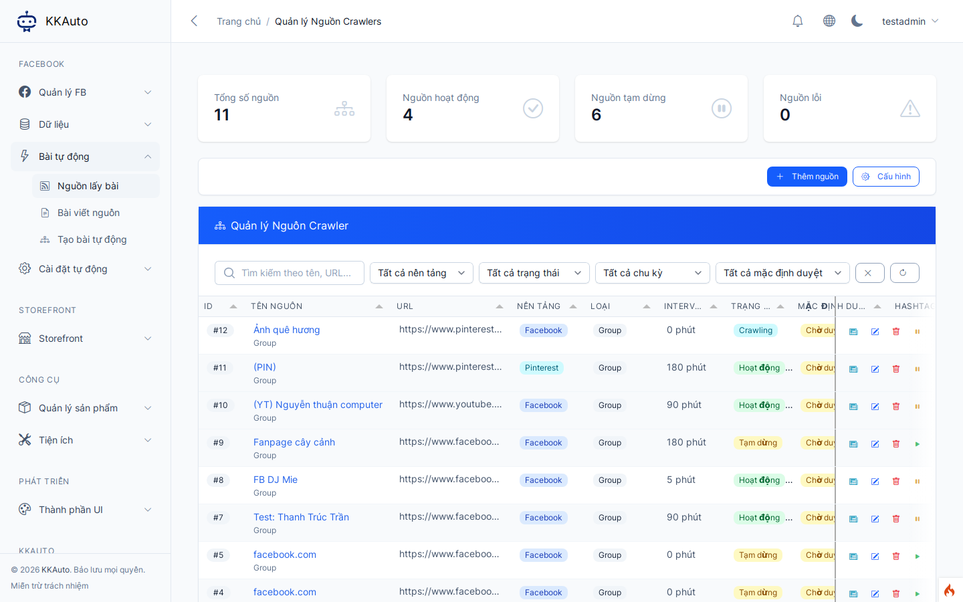Screen dimensions: 963x602
Task: Refresh the crawler source list
Action: 904,273
